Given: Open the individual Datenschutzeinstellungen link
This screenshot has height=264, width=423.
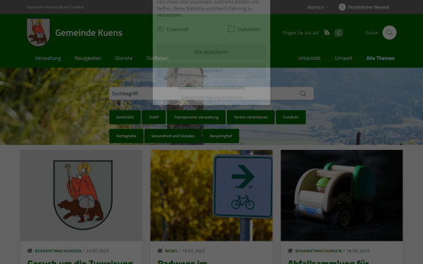Looking at the screenshot, I should (211, 87).
